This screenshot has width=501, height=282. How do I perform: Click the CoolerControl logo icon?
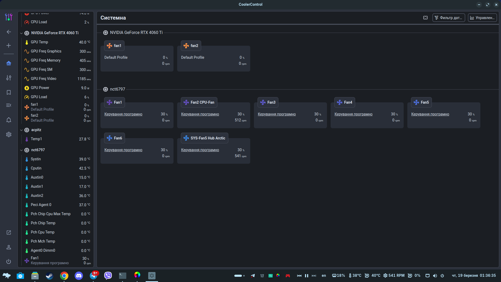click(9, 17)
